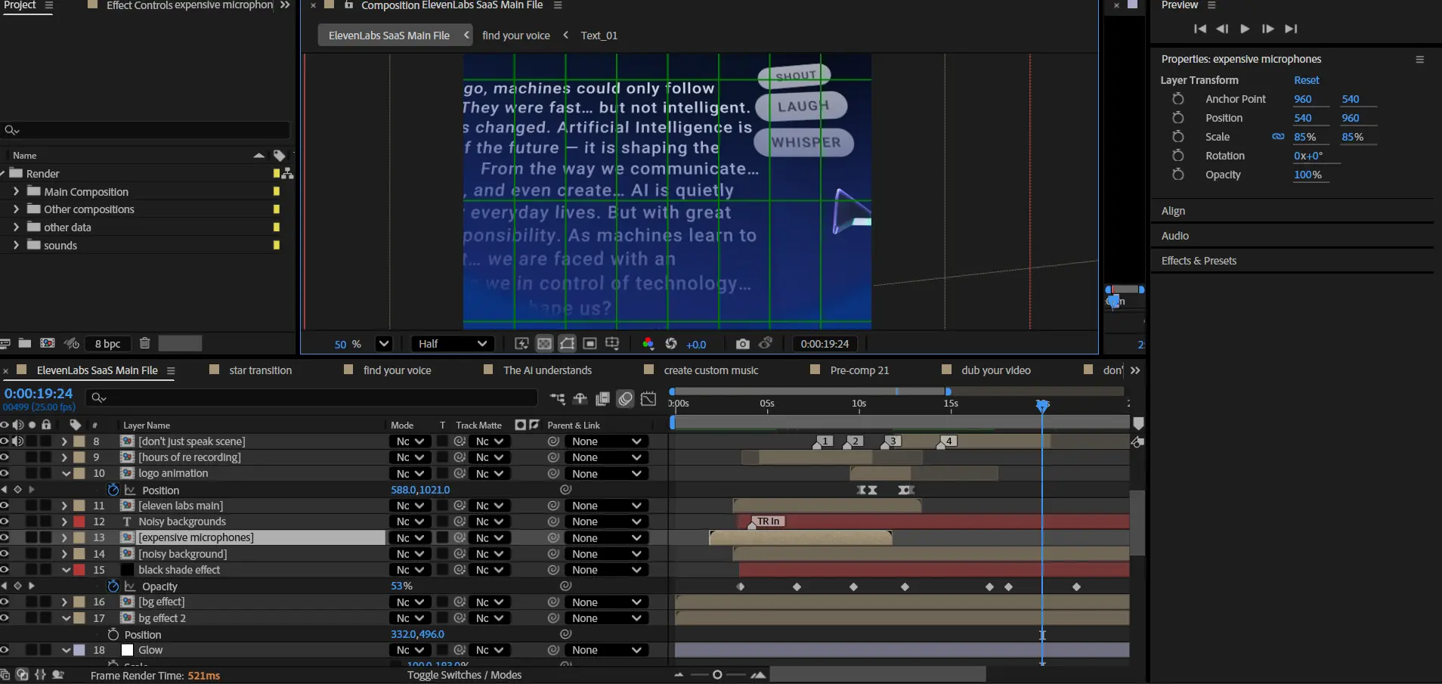Hide the logo animation layer

(x=5, y=473)
